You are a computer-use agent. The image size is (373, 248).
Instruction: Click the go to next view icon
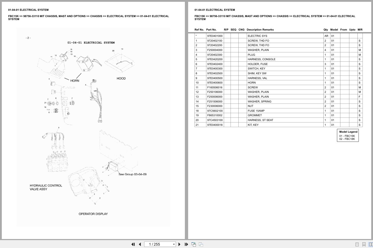(x=201, y=244)
